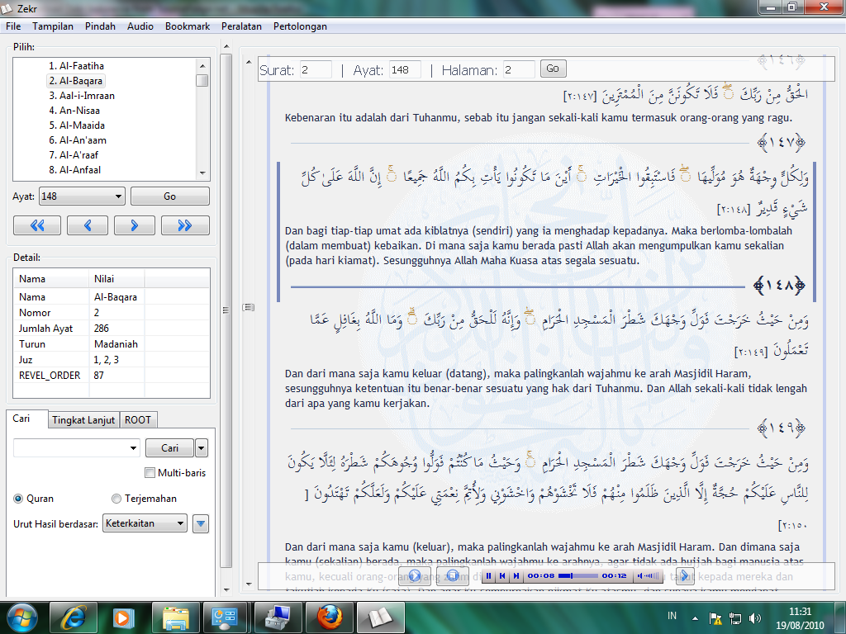Open the Ayat dropdown showing 148
The width and height of the screenshot is (846, 634).
click(82, 196)
